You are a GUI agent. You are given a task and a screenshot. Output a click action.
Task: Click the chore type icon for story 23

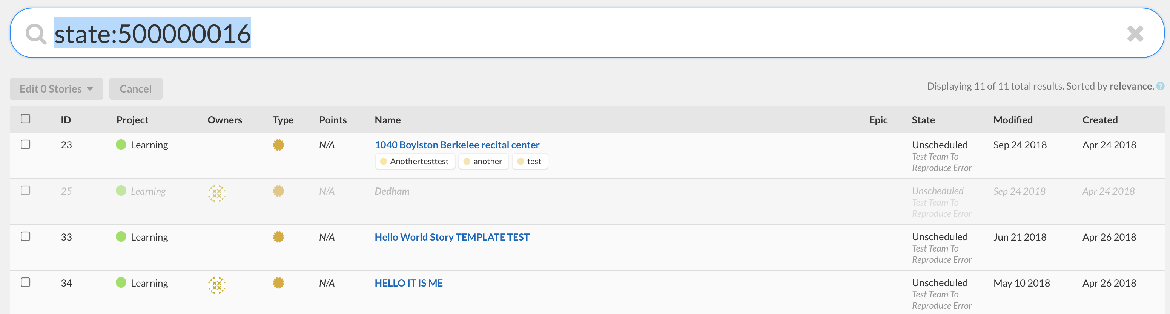(x=278, y=145)
